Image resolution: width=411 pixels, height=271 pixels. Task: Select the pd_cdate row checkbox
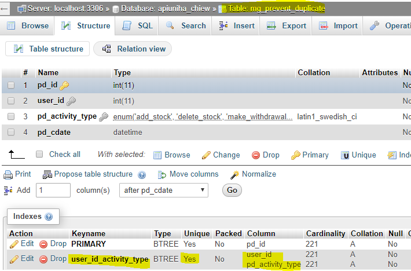click(11, 132)
